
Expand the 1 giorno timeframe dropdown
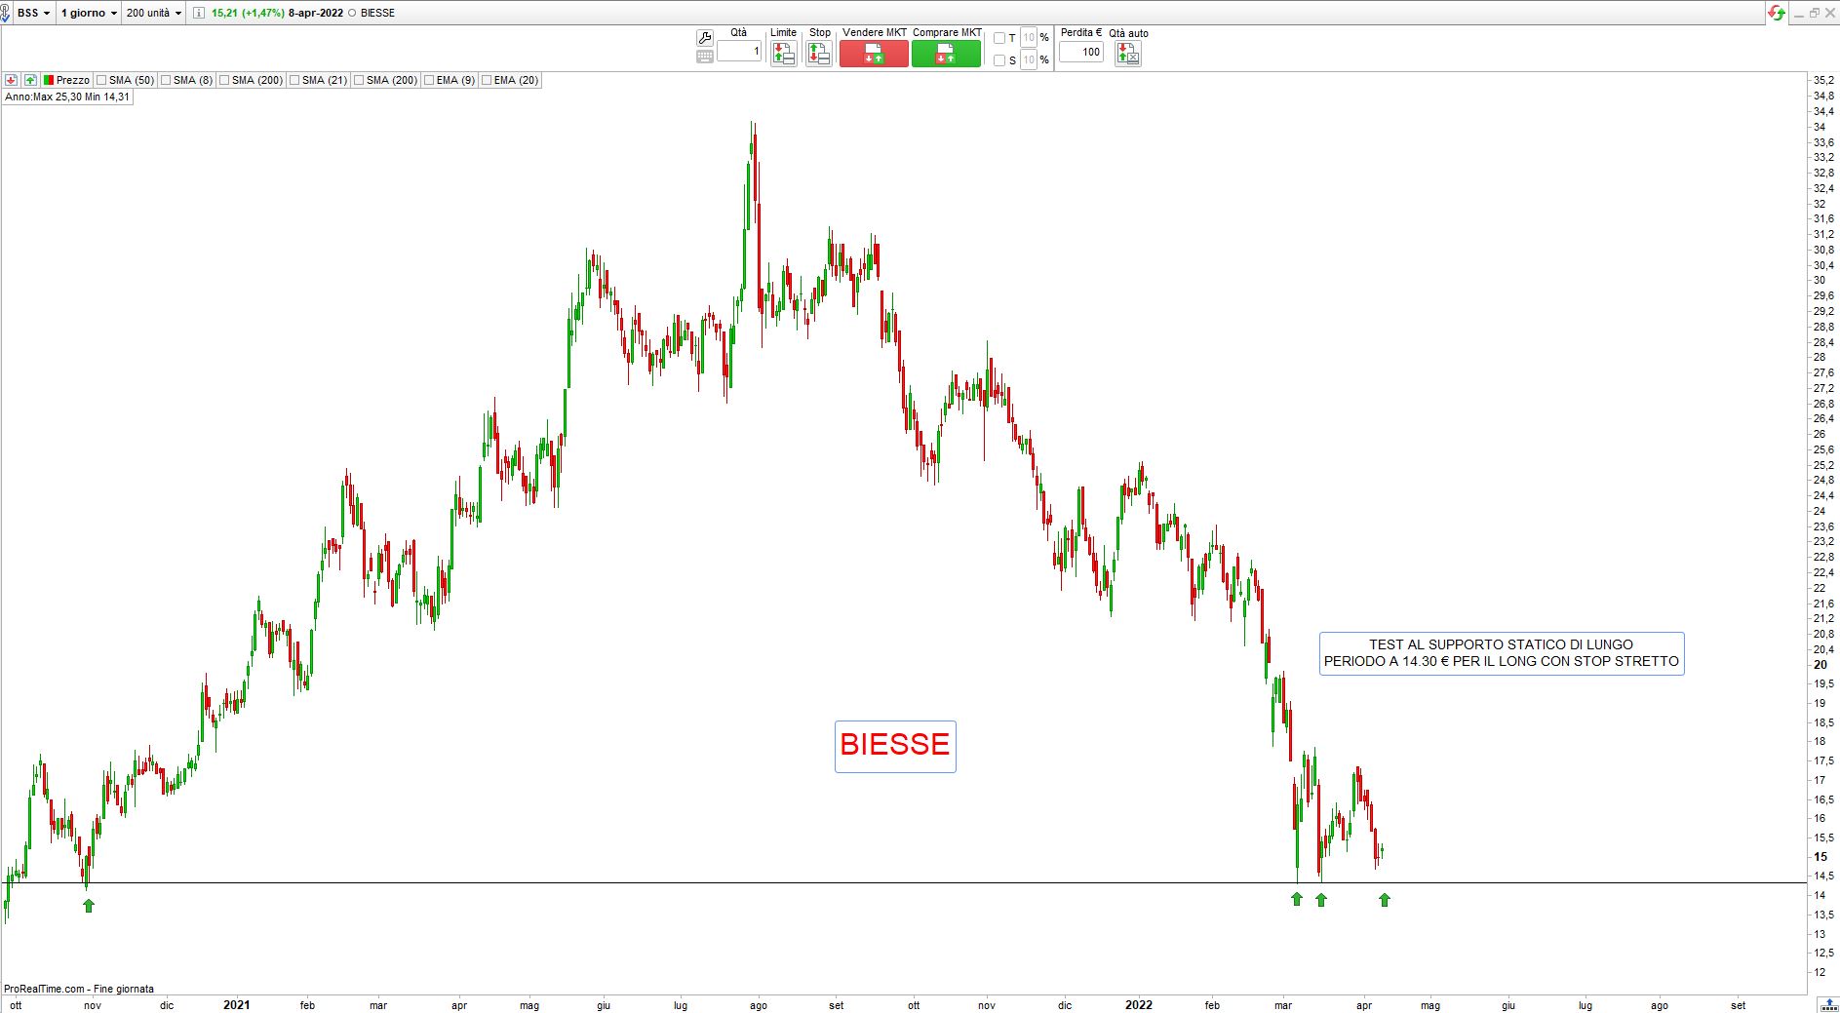89,13
